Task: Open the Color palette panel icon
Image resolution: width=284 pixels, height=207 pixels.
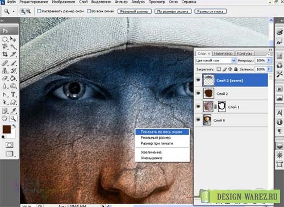Action: tap(279, 32)
